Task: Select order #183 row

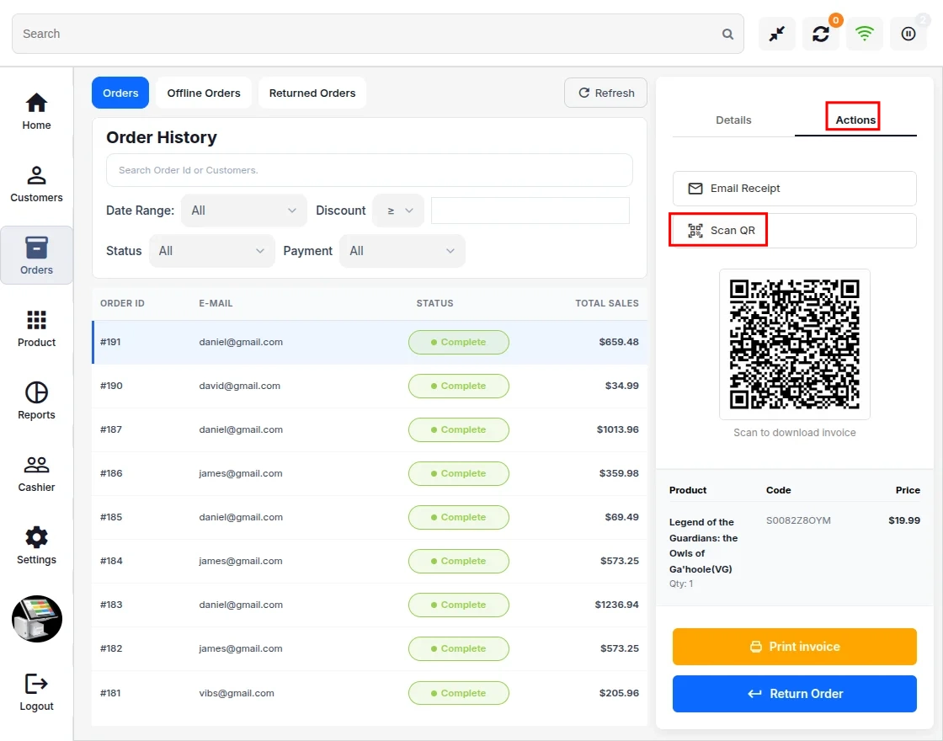Action: coord(370,605)
